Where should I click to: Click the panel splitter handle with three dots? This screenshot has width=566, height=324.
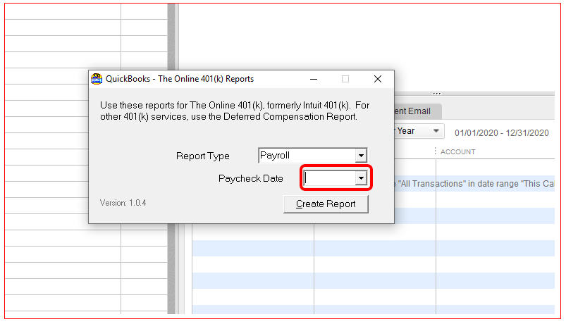(437, 94)
